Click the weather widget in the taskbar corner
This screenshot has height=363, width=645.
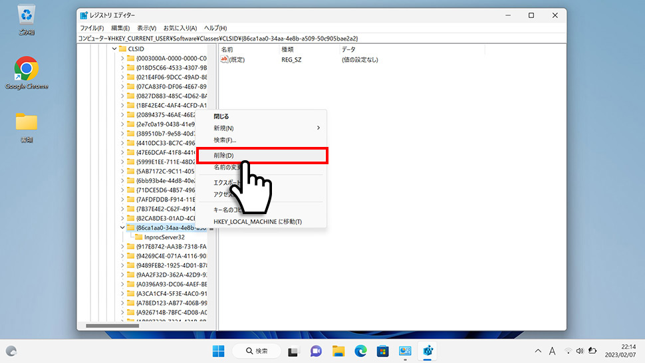(11, 351)
